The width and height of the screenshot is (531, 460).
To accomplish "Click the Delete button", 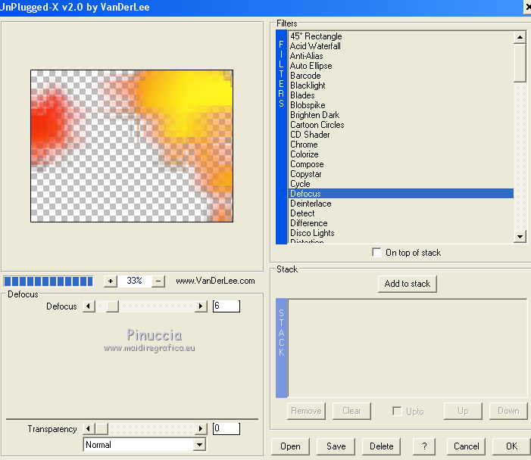I will coord(381,446).
